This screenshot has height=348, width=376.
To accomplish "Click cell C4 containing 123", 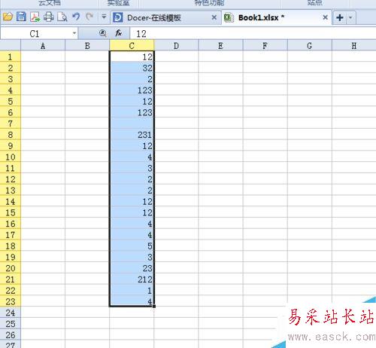I will pos(132,90).
